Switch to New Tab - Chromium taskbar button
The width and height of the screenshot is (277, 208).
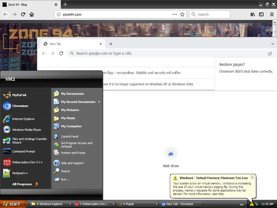pyautogui.click(x=180, y=204)
